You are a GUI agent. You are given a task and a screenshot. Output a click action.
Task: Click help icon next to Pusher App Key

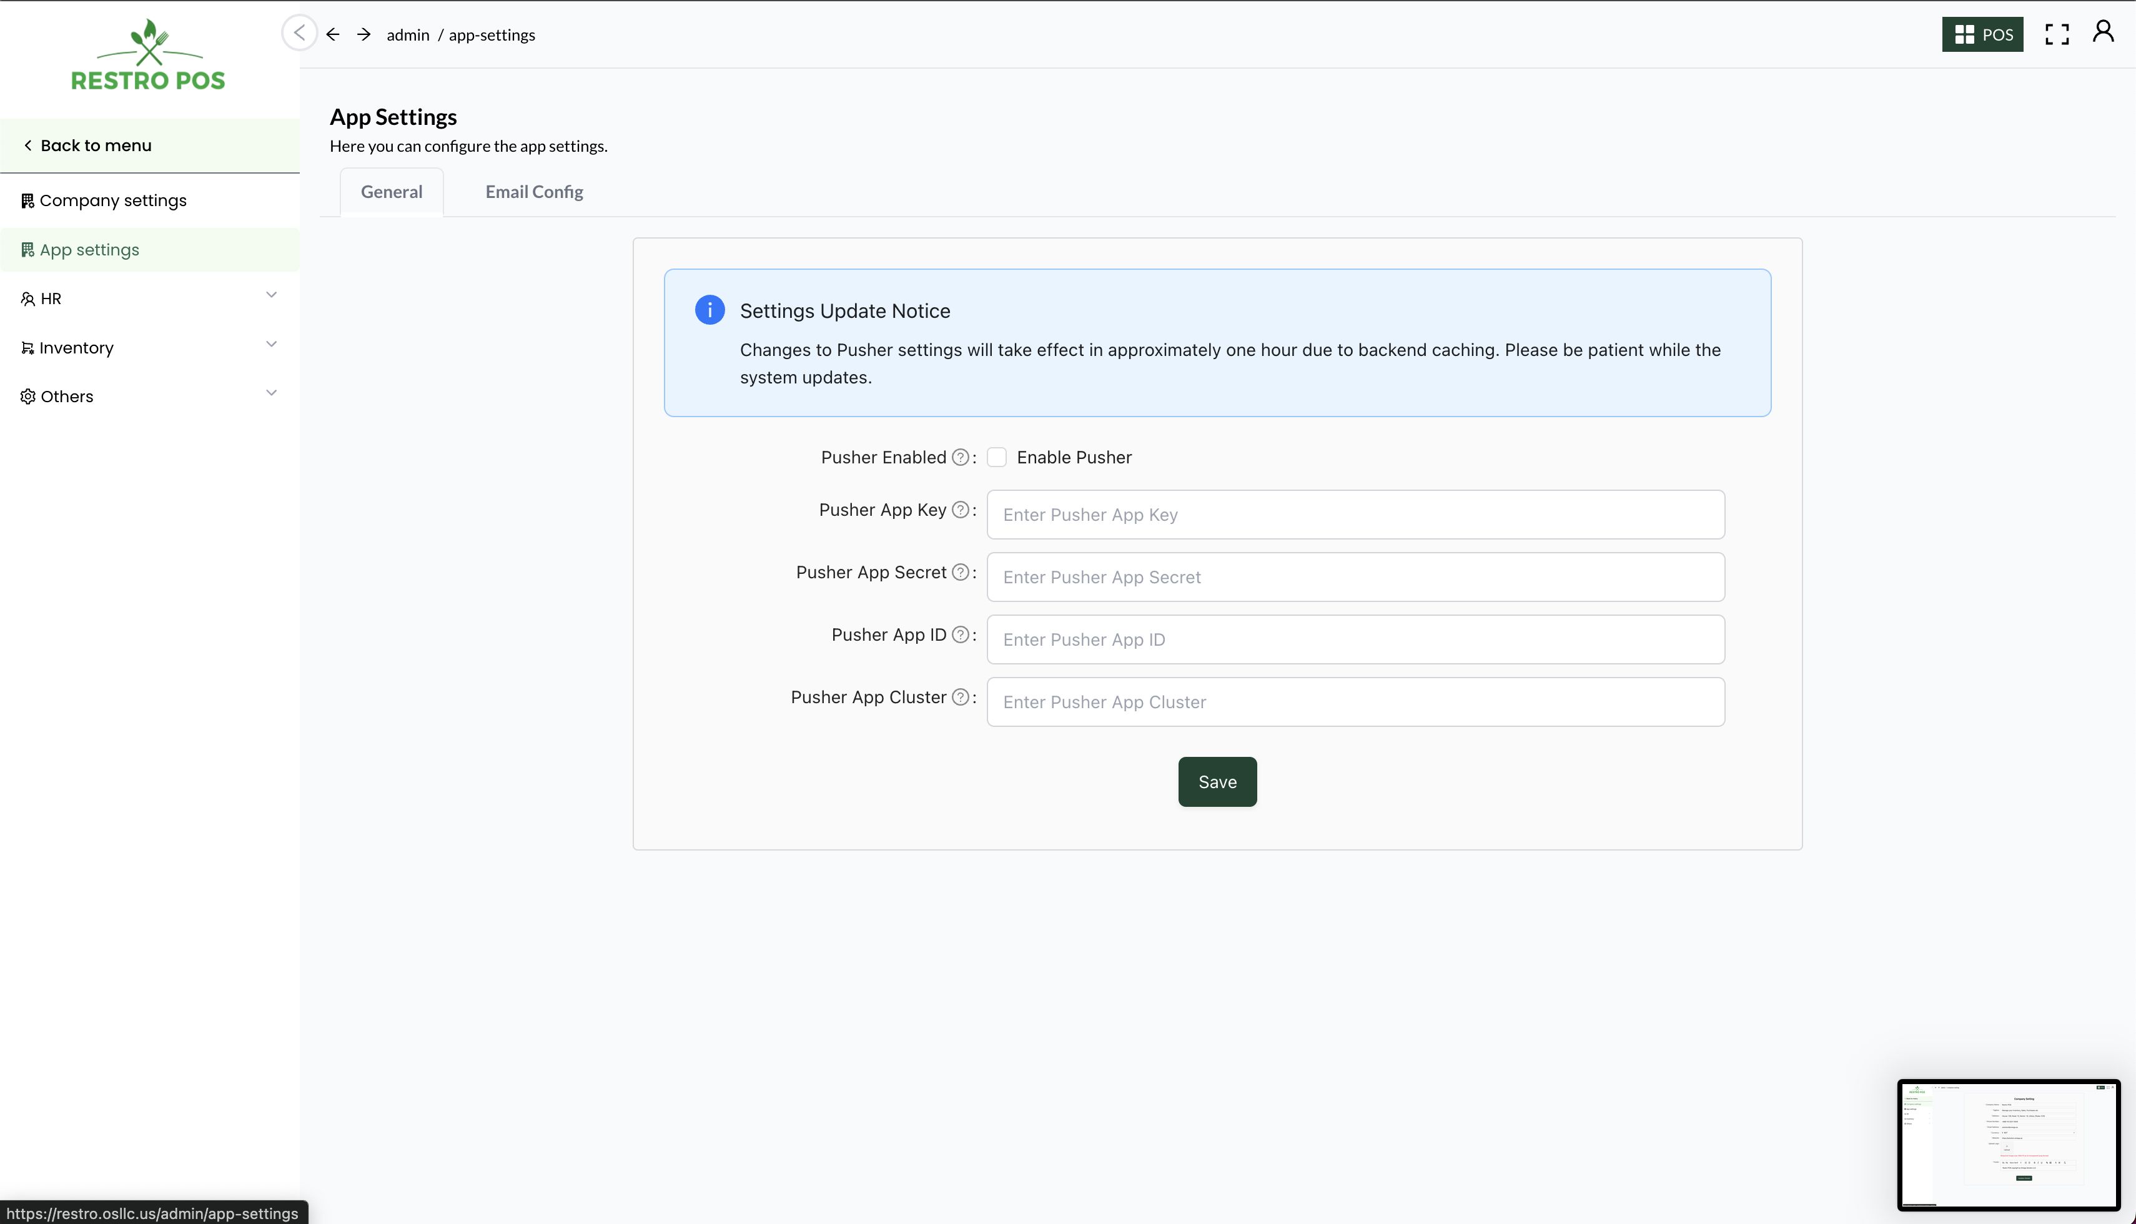coord(960,510)
